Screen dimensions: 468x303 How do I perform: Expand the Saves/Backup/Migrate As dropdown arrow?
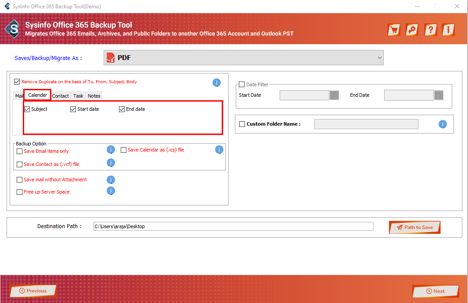pos(380,58)
